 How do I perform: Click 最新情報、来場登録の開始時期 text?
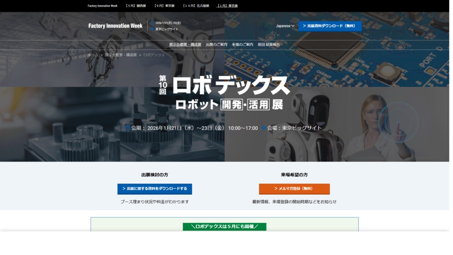point(294,202)
